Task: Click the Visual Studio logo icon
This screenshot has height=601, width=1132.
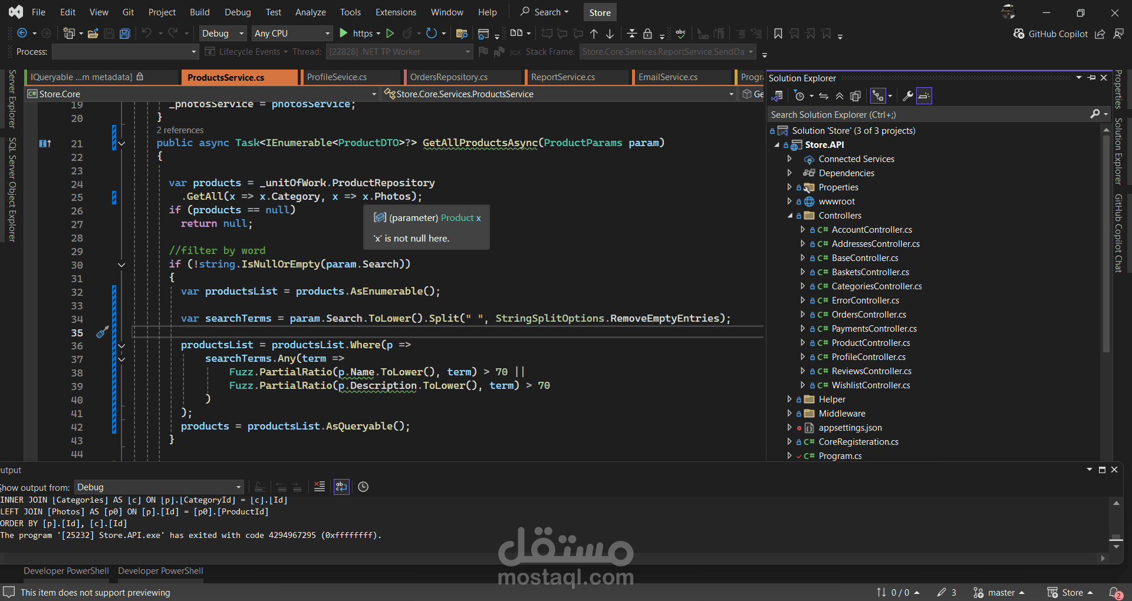Action: click(16, 12)
